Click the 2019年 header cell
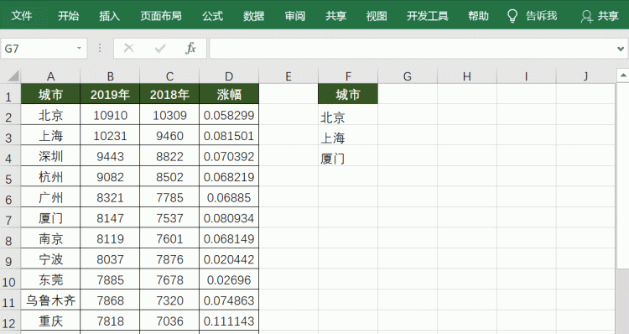This screenshot has width=629, height=334. 110,94
